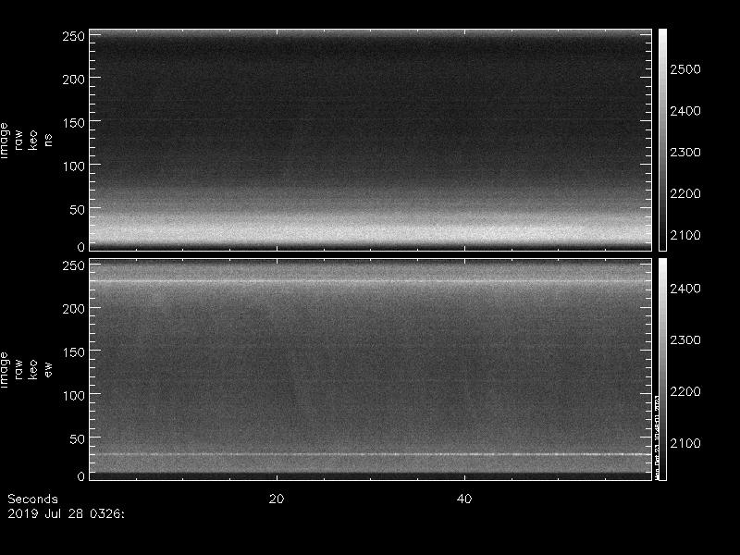Click the north-south raw keogram plot

[x=371, y=140]
